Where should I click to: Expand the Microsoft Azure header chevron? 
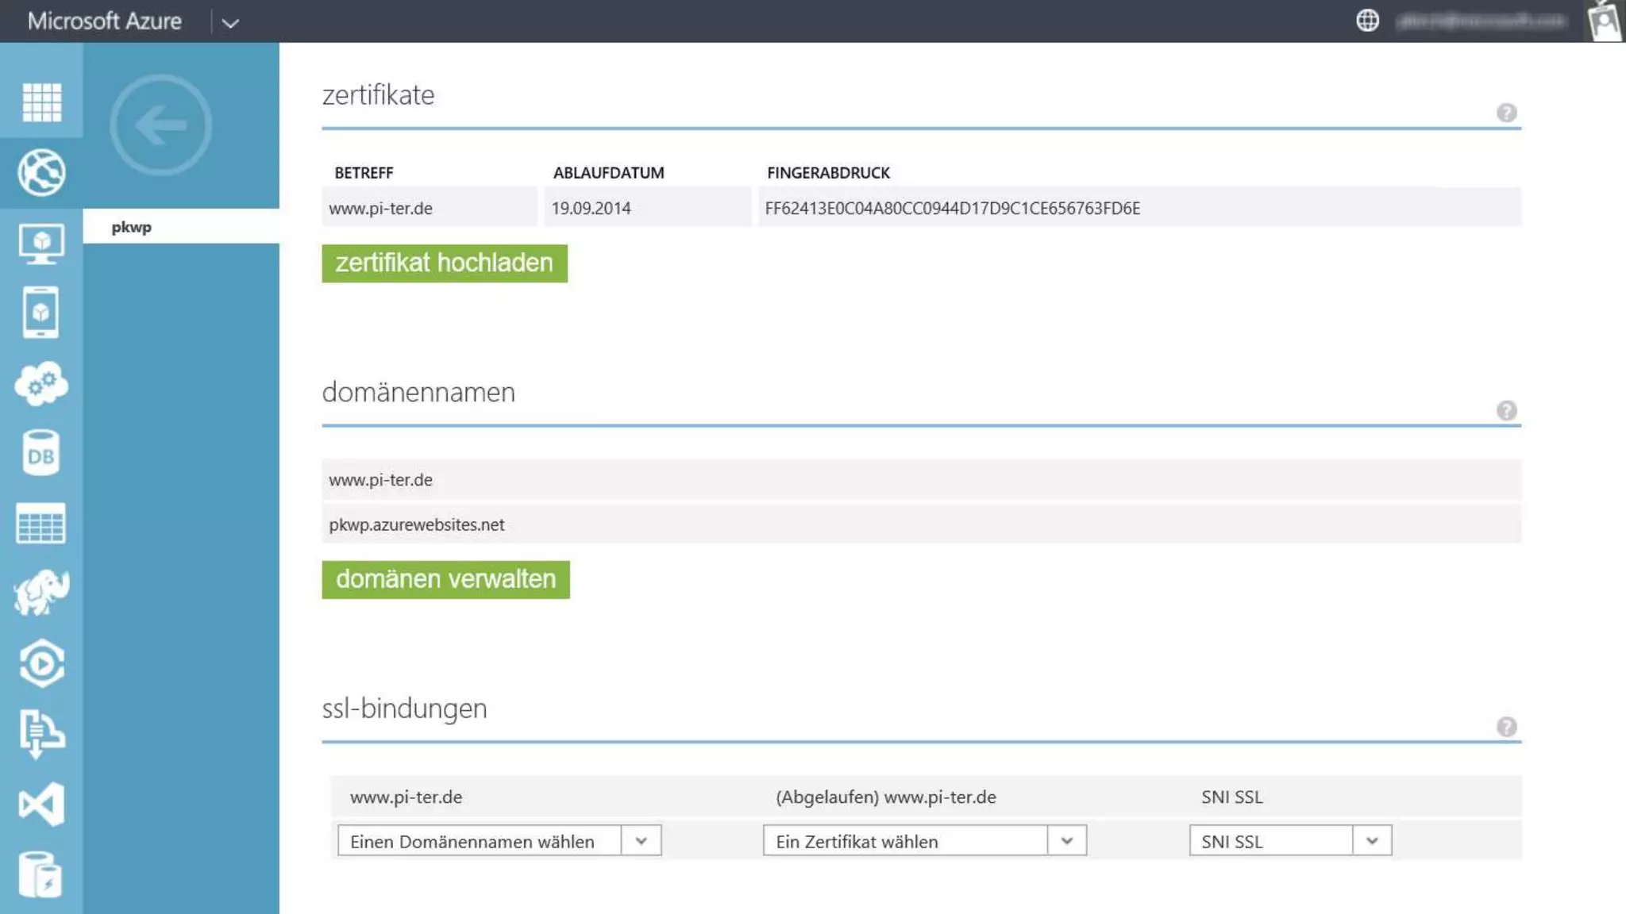[230, 23]
